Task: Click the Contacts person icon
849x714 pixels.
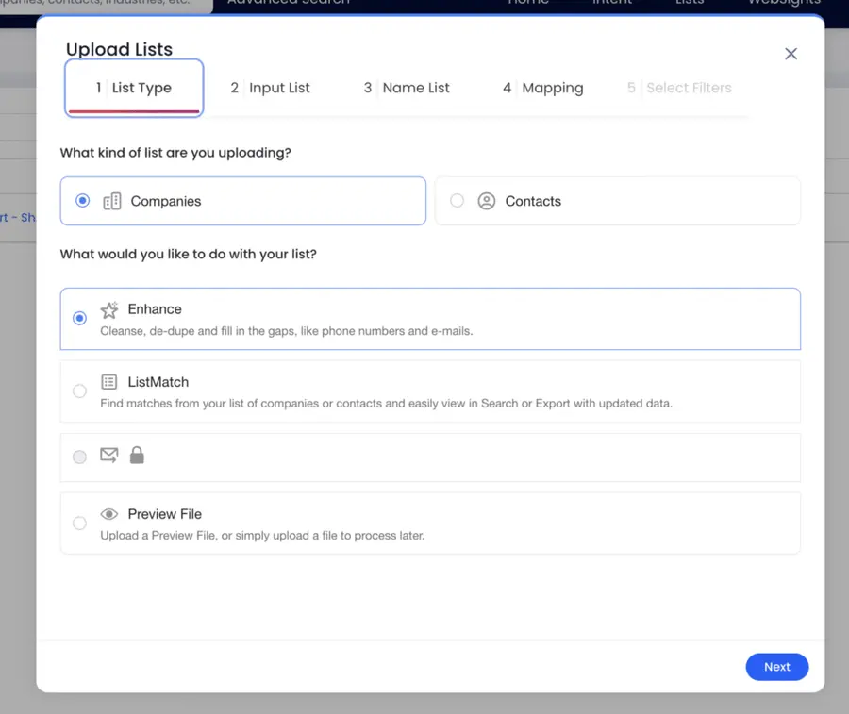Action: pyautogui.click(x=486, y=201)
